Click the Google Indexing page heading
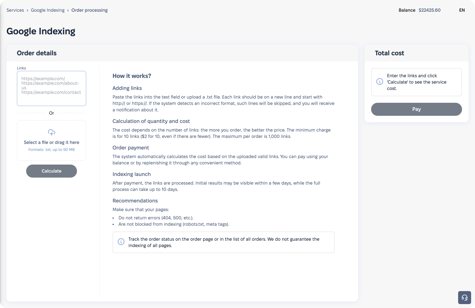Viewport: 475px width, 308px height. pyautogui.click(x=41, y=31)
